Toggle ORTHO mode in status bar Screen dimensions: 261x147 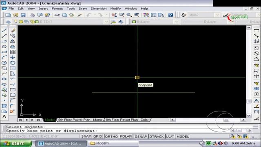pos(111,136)
